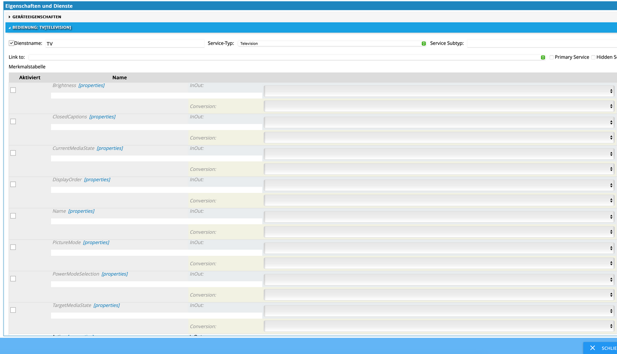The image size is (617, 354).
Task: Open CurrentMediaState [properties] link
Action: point(110,148)
